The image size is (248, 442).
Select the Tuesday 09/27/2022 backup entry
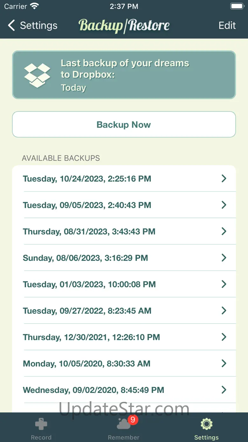87,311
